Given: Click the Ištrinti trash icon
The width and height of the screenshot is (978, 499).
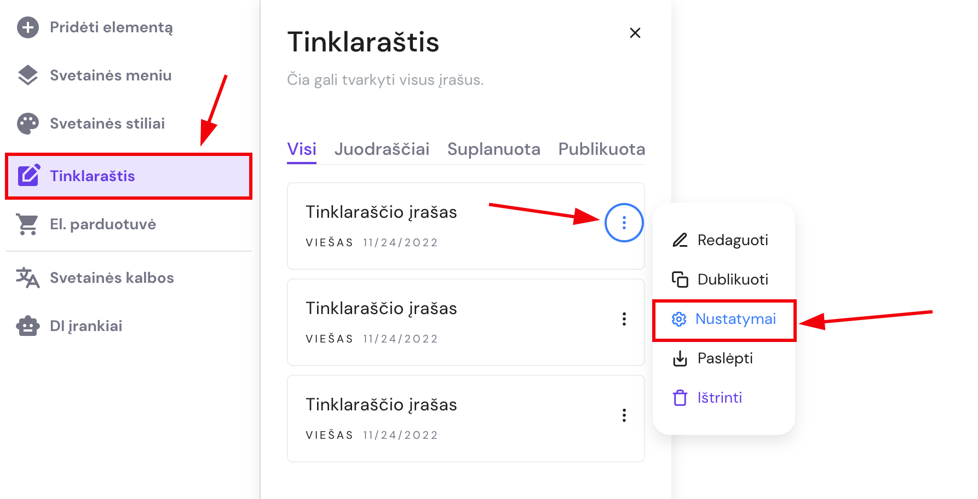Looking at the screenshot, I should pyautogui.click(x=680, y=398).
